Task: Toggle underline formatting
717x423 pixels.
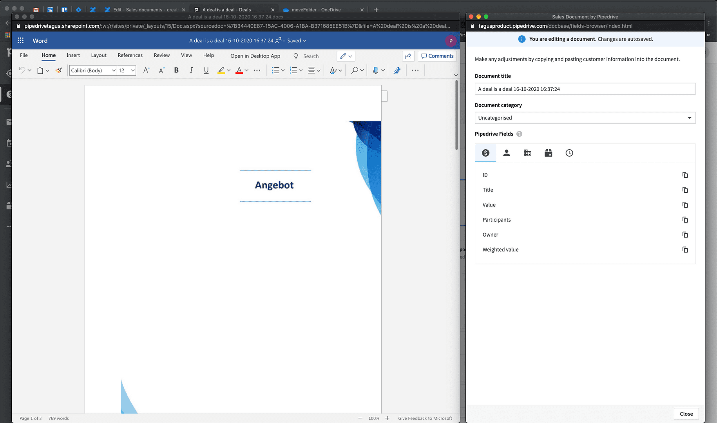Action: 206,70
